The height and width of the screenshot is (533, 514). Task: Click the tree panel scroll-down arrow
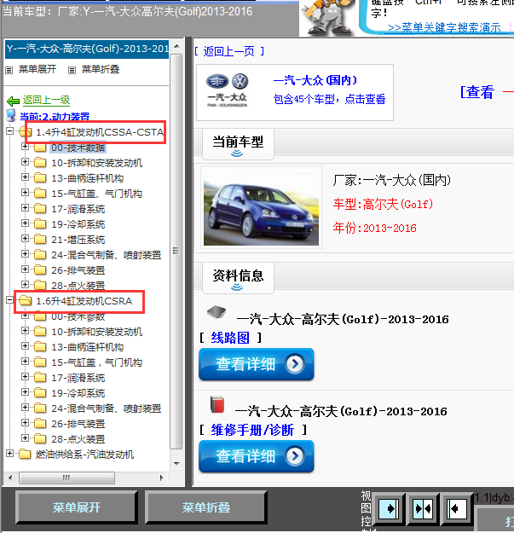[x=176, y=463]
